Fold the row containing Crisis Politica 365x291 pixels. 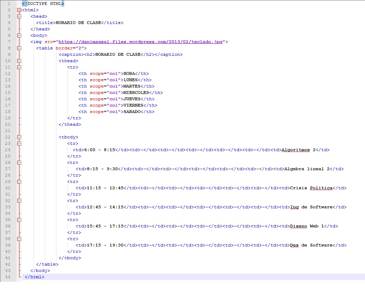coord(19,182)
